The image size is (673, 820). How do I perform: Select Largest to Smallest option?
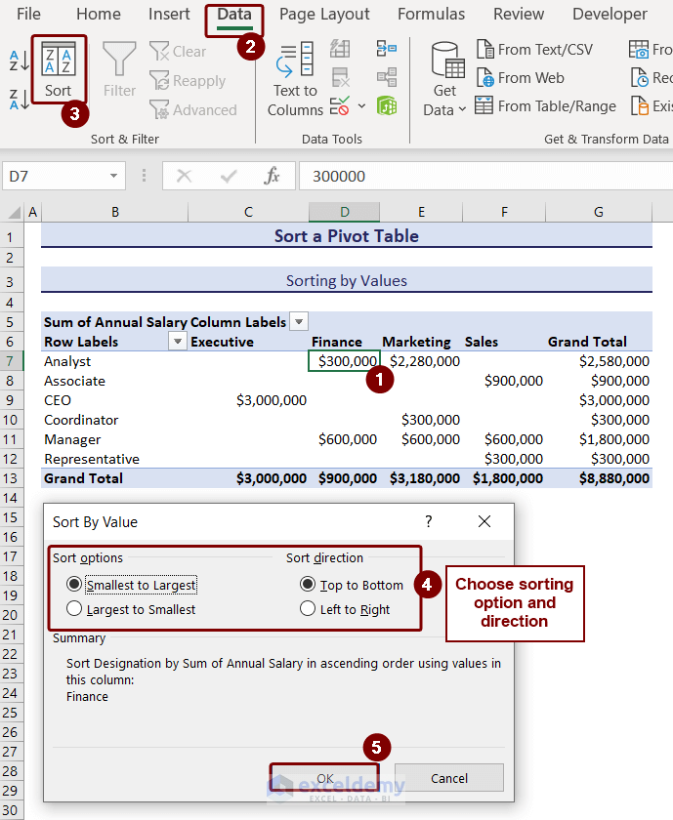131,609
